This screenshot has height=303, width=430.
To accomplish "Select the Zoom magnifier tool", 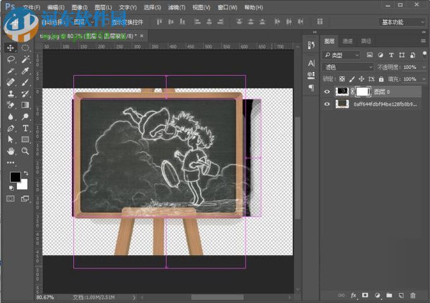I will tap(25, 151).
